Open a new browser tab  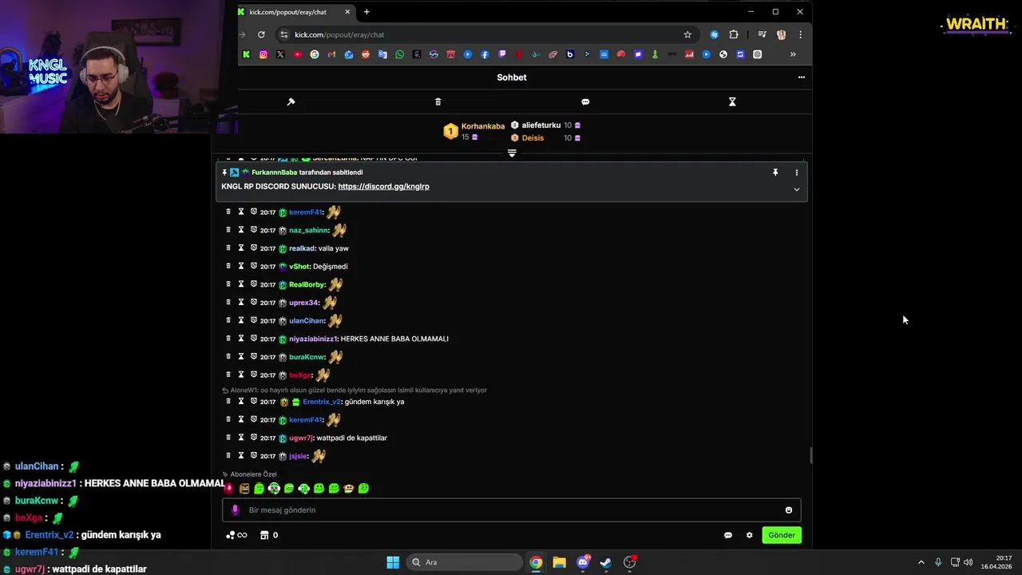pyautogui.click(x=366, y=12)
